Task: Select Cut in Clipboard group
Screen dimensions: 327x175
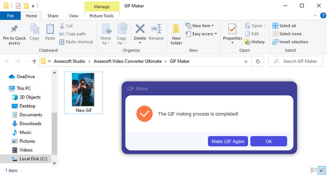Action: point(66,26)
